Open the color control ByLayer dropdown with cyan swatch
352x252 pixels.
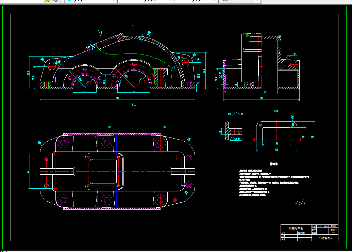click(91, 1)
